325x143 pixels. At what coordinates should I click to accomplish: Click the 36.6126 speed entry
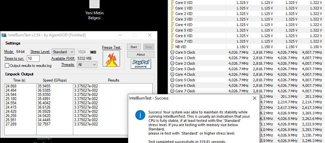[44, 107]
